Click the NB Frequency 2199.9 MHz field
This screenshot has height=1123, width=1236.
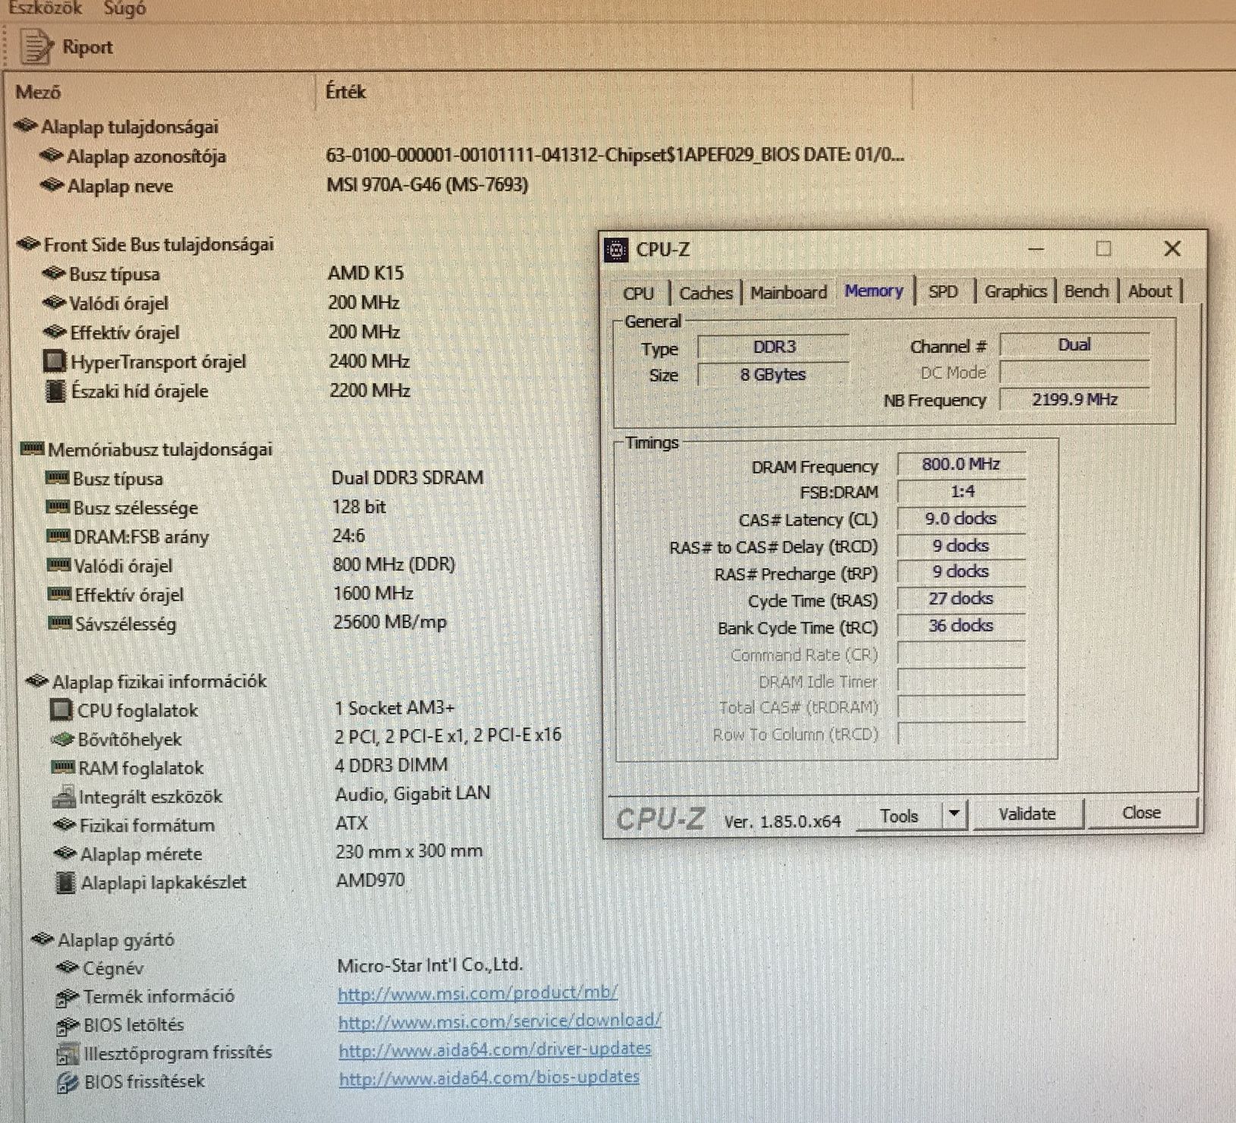(x=1074, y=399)
